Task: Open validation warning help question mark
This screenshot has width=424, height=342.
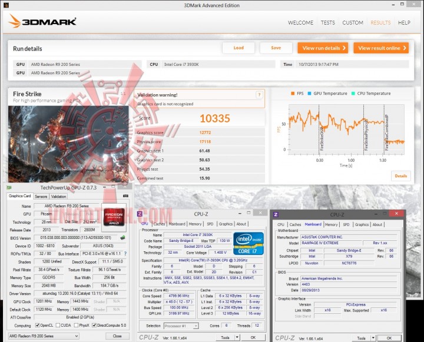Action: click(259, 95)
